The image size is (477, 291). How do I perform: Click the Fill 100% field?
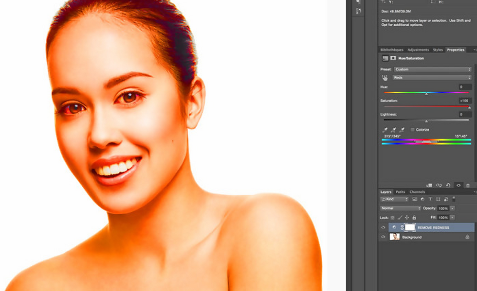[443, 218]
